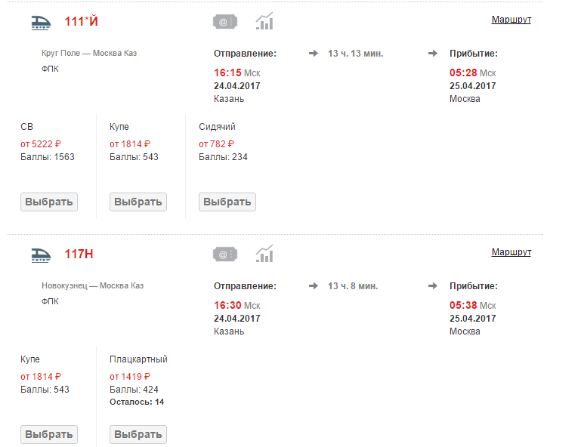The image size is (581, 447).
Task: Select Купе on train 117Н via Выбрать
Action: (49, 434)
